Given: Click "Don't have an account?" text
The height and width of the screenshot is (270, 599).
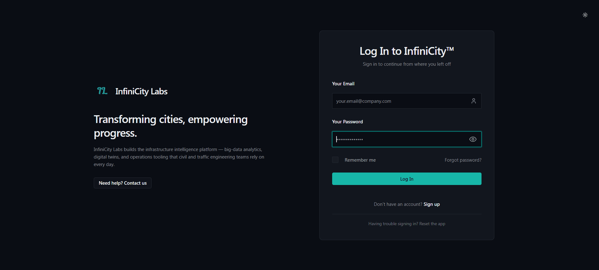Looking at the screenshot, I should [x=398, y=204].
